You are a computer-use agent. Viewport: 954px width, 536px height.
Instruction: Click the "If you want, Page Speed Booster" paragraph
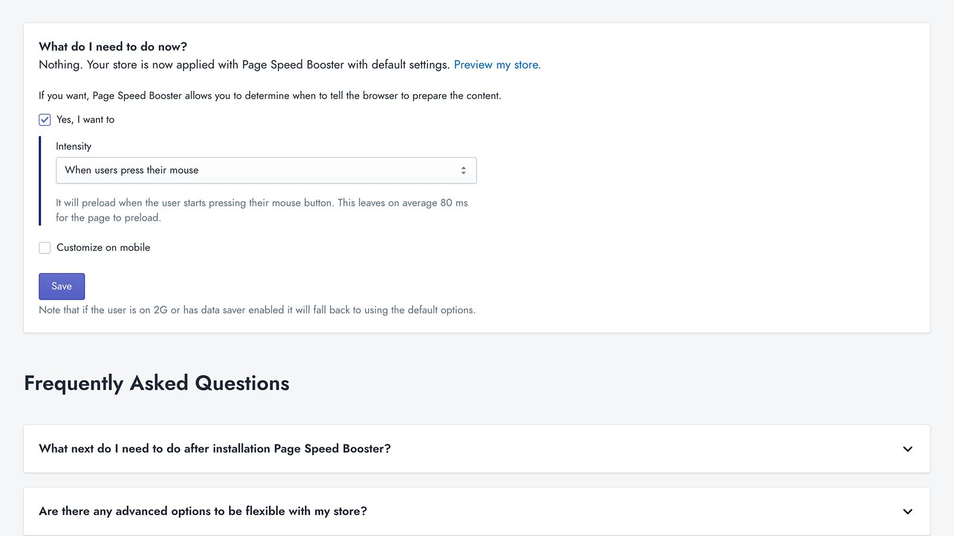click(x=270, y=96)
